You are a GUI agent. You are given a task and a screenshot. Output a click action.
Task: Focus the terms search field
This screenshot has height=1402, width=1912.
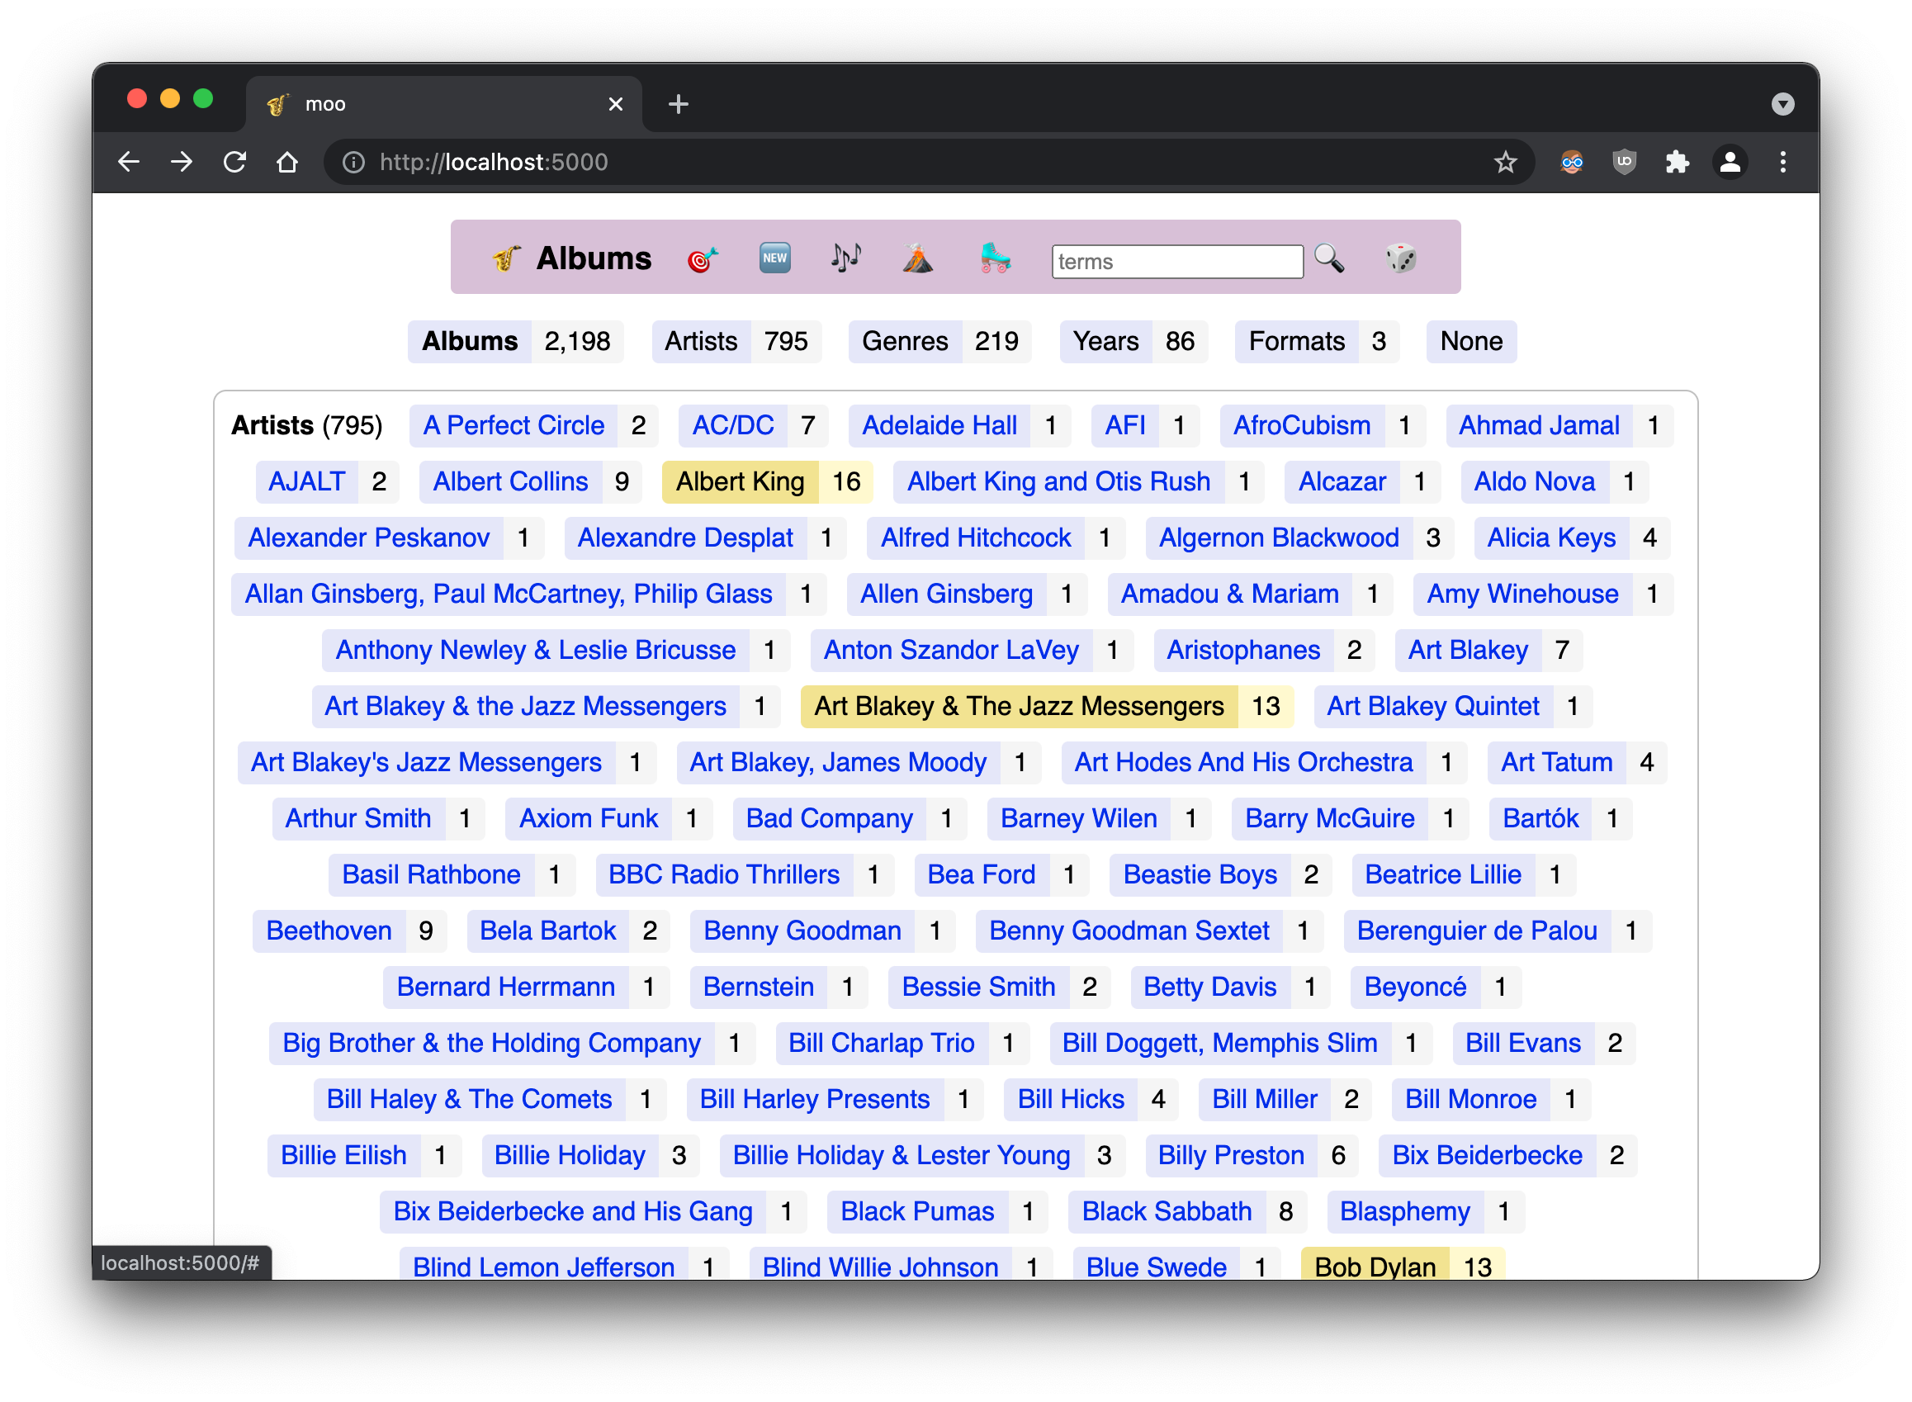point(1177,262)
